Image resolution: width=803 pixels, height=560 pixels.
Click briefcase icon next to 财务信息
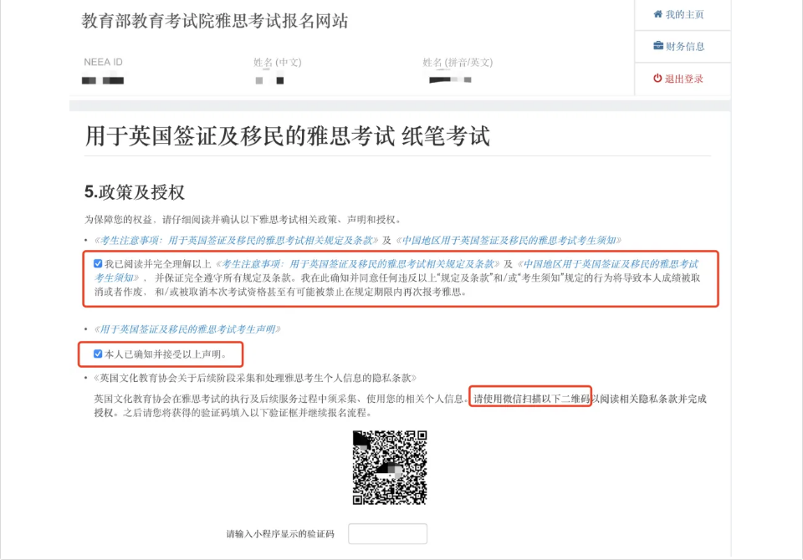tap(658, 46)
